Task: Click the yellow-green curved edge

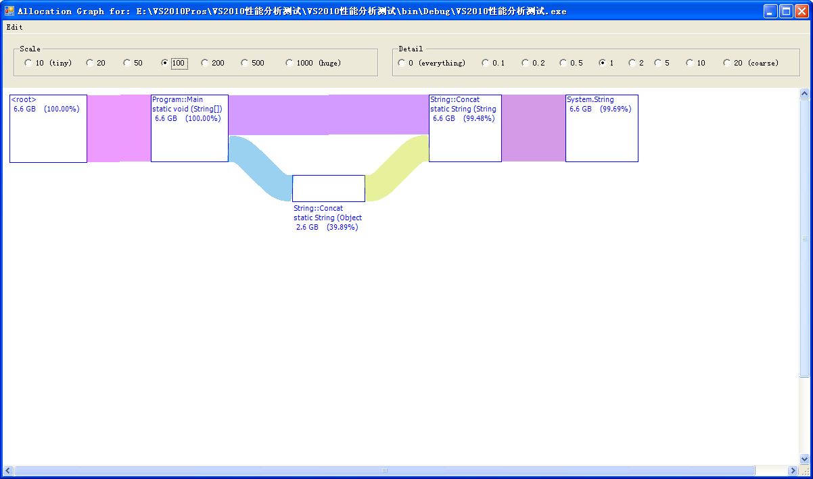Action: pyautogui.click(x=397, y=168)
